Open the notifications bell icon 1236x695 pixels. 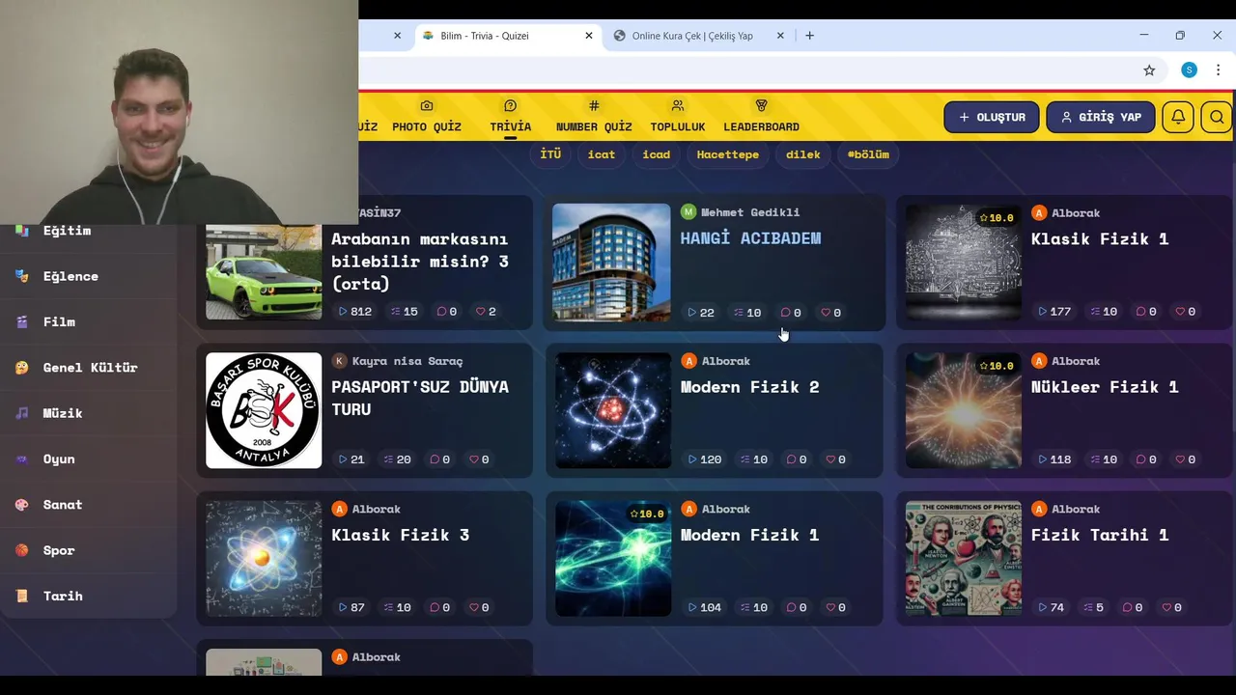(x=1178, y=117)
